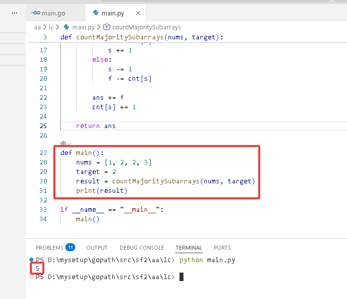
Task: Click 'f -= cnt[s]' on line 20
Action: tap(130, 79)
